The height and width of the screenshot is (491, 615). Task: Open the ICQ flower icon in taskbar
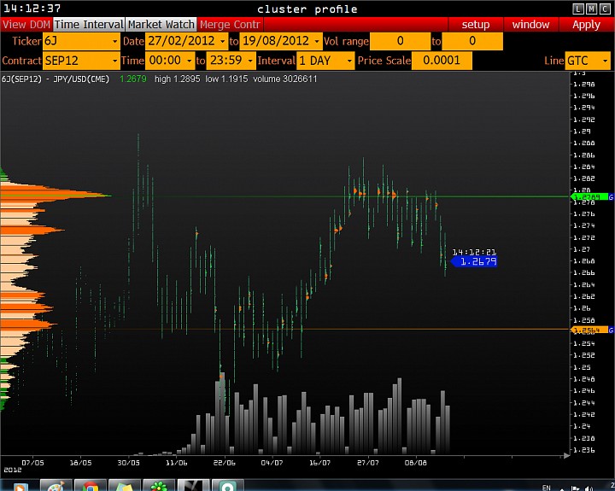[159, 486]
